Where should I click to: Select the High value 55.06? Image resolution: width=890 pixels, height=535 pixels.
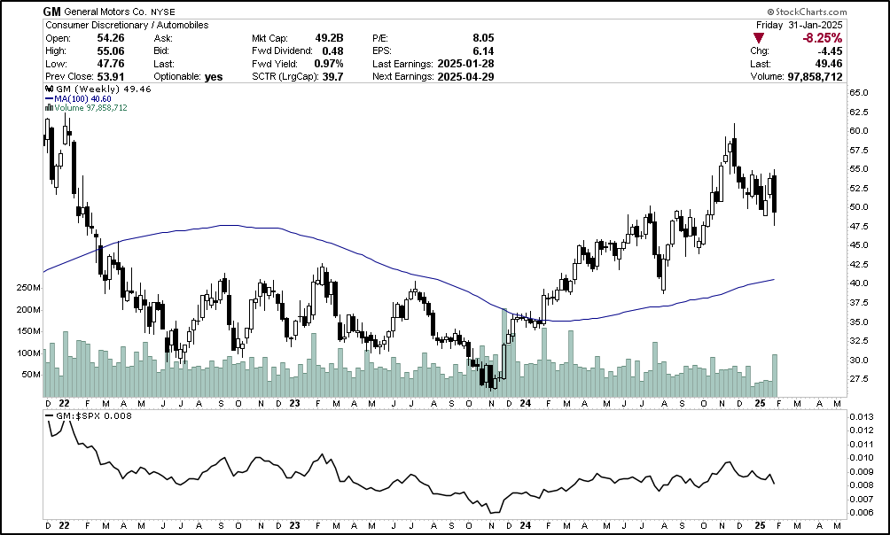click(x=111, y=51)
